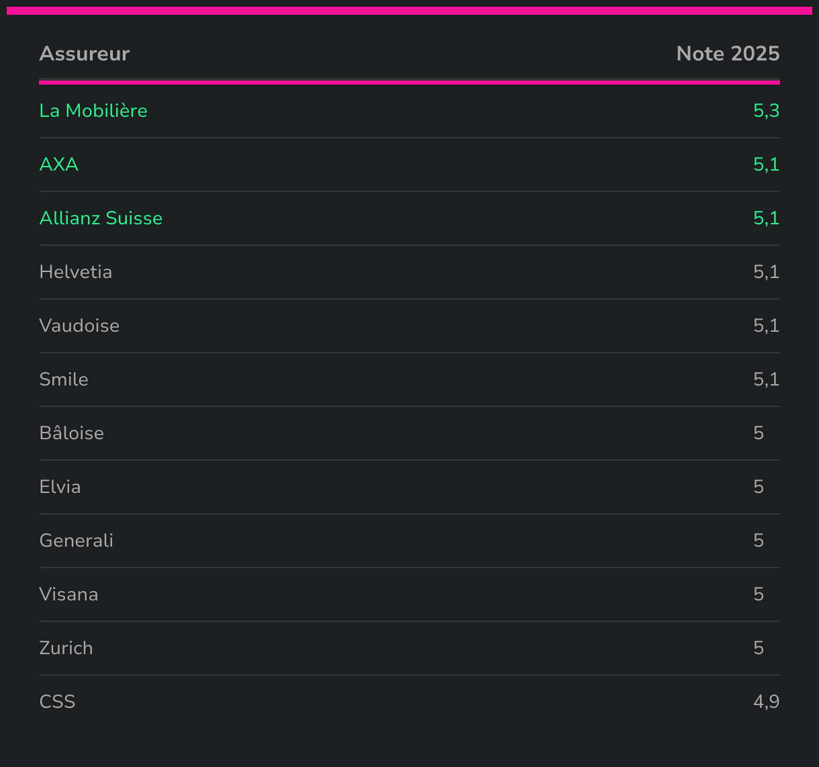Viewport: 819px width, 767px height.
Task: Select the Zurich insurer name
Action: point(66,648)
